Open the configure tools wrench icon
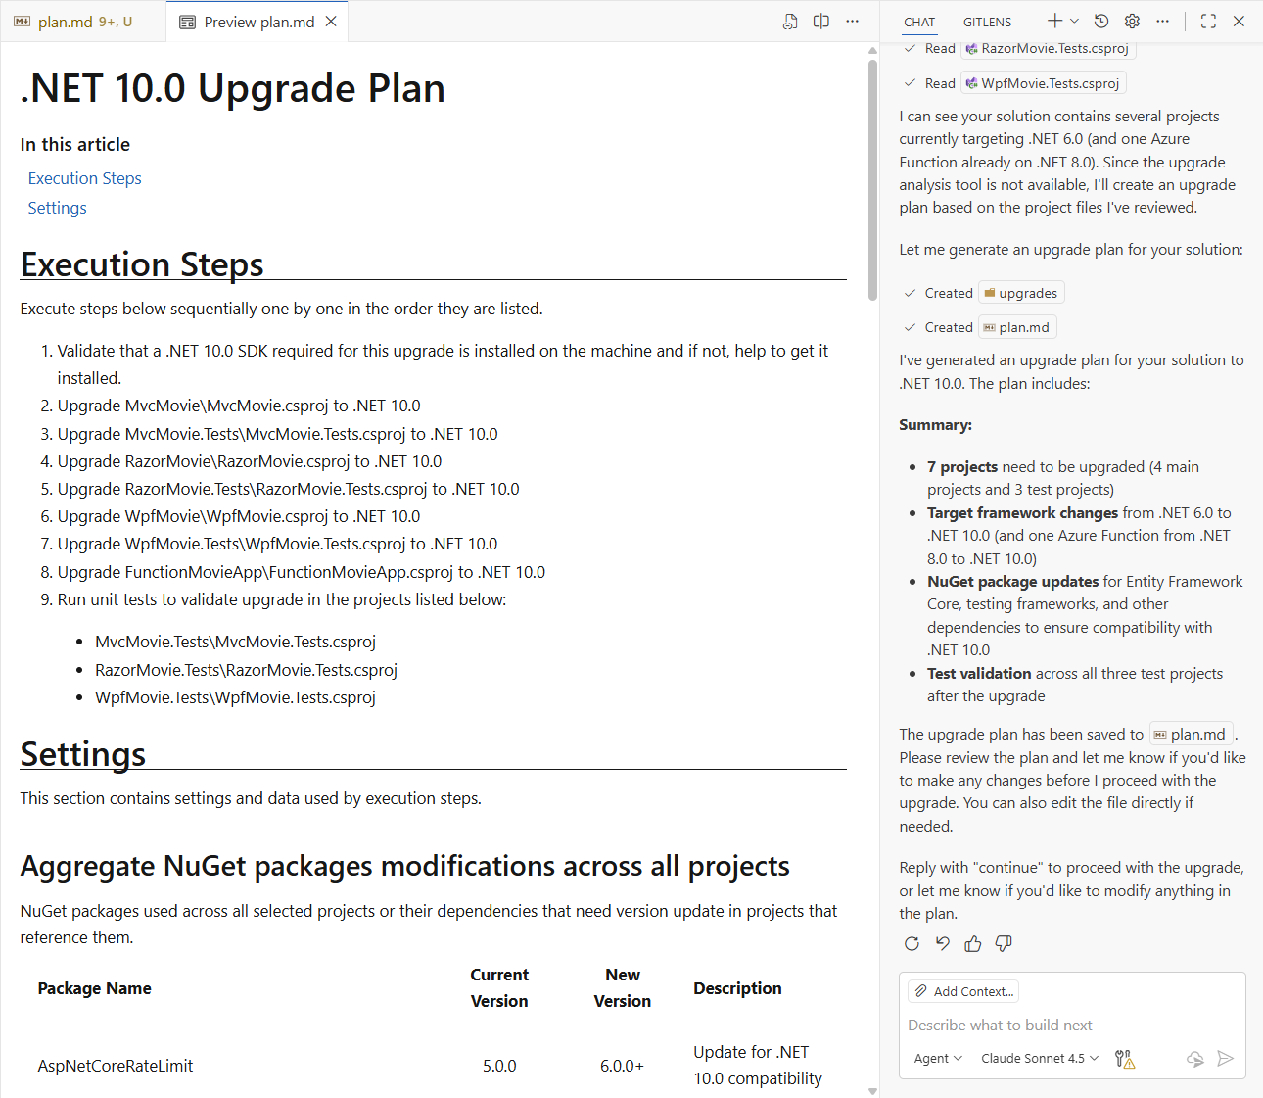This screenshot has height=1098, width=1263. point(1124,1059)
